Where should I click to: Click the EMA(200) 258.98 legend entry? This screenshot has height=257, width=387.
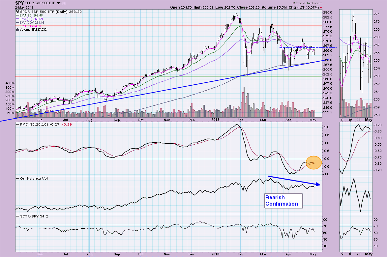pos(32,23)
